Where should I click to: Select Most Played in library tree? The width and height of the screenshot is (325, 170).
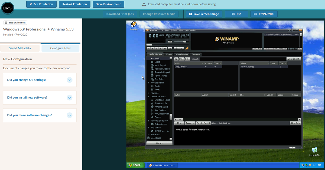tap(160, 65)
